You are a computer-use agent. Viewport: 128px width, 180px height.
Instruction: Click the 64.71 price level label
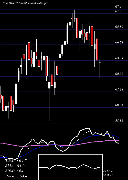120,42
